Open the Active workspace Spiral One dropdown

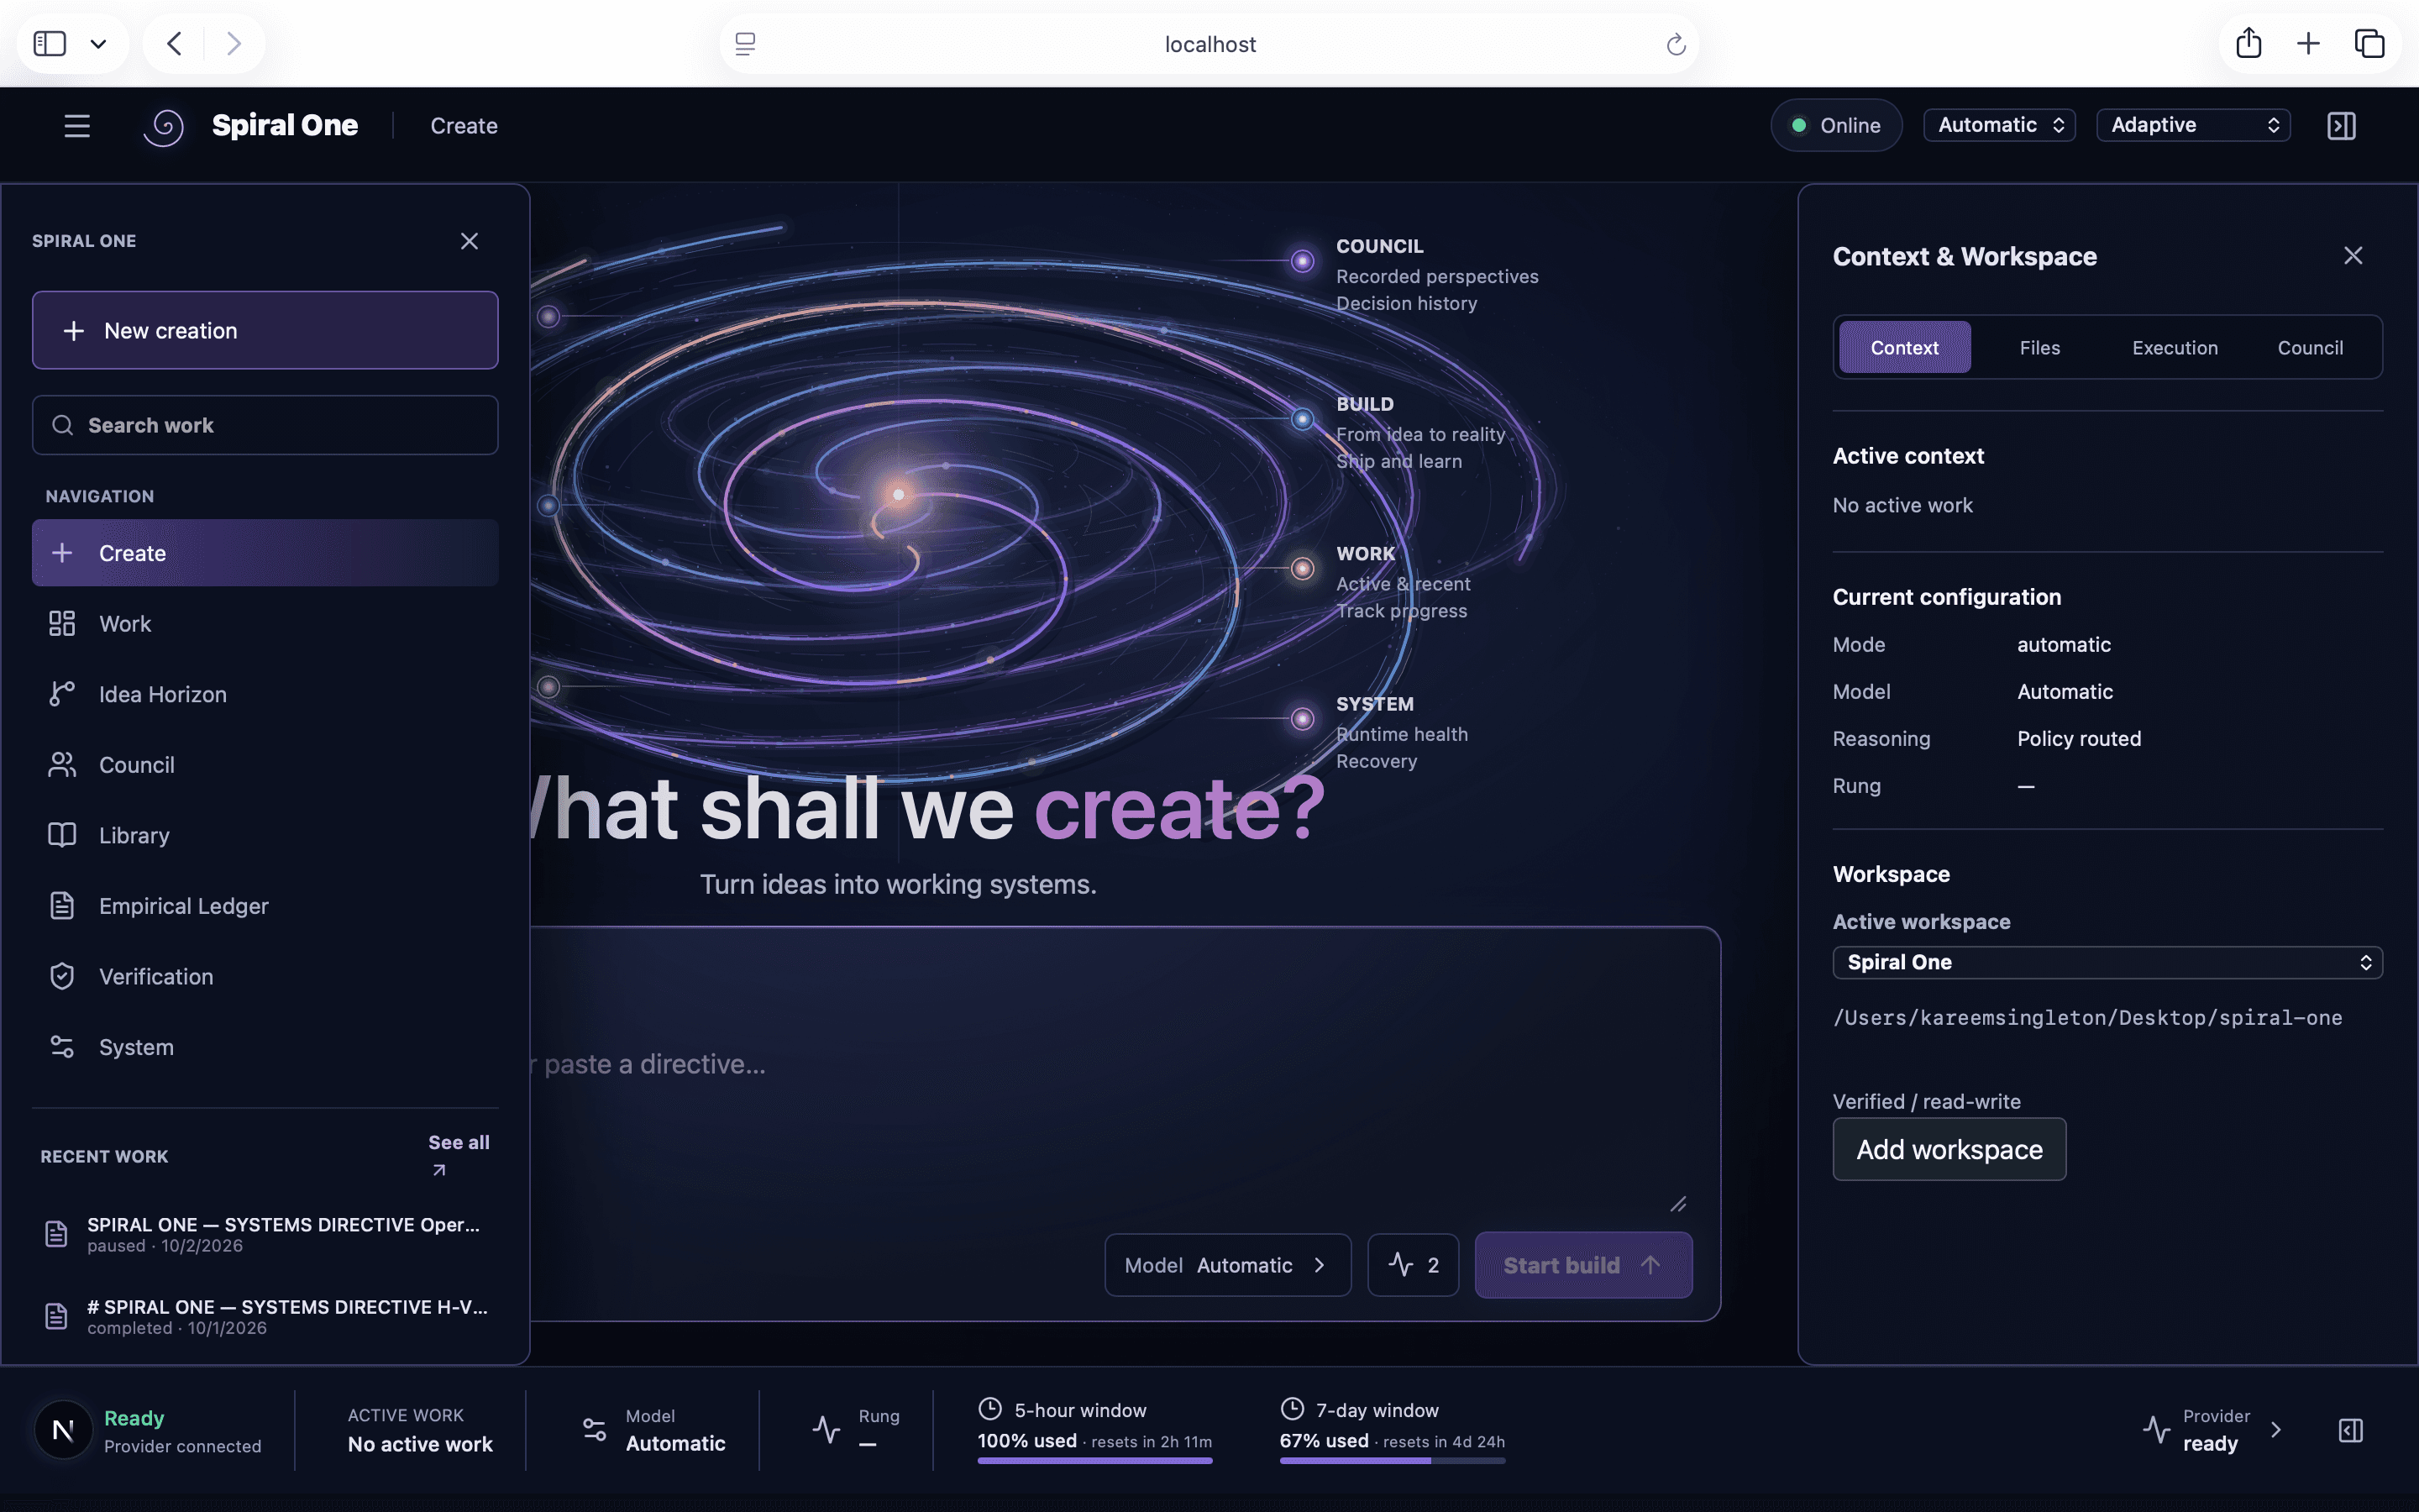[x=2107, y=962]
